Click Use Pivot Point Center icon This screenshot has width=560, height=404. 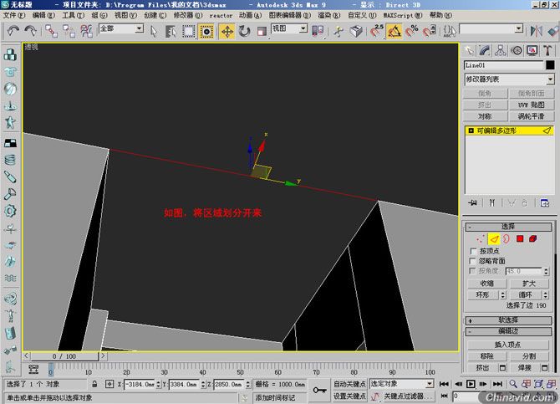(x=318, y=31)
